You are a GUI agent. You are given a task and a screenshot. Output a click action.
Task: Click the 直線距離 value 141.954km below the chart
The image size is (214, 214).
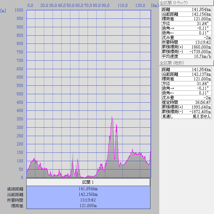click(x=88, y=189)
